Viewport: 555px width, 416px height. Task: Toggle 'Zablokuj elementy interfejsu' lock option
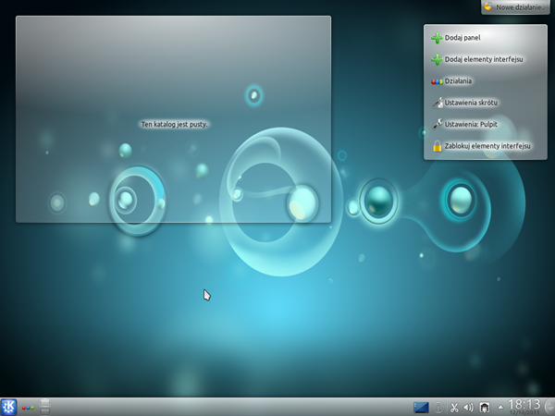(481, 146)
